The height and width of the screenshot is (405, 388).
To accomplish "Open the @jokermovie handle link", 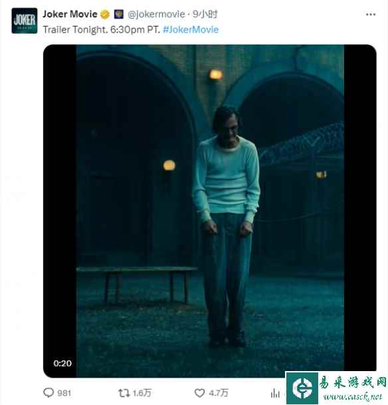I will [156, 14].
